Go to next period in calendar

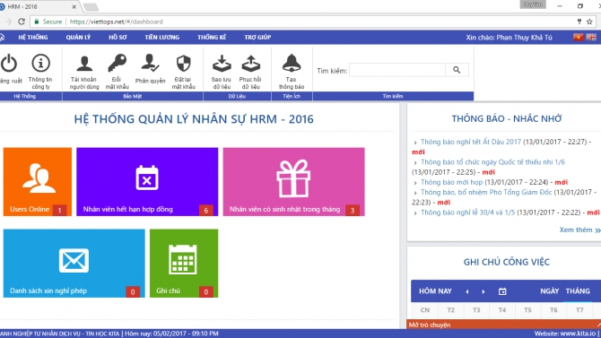pyautogui.click(x=483, y=291)
